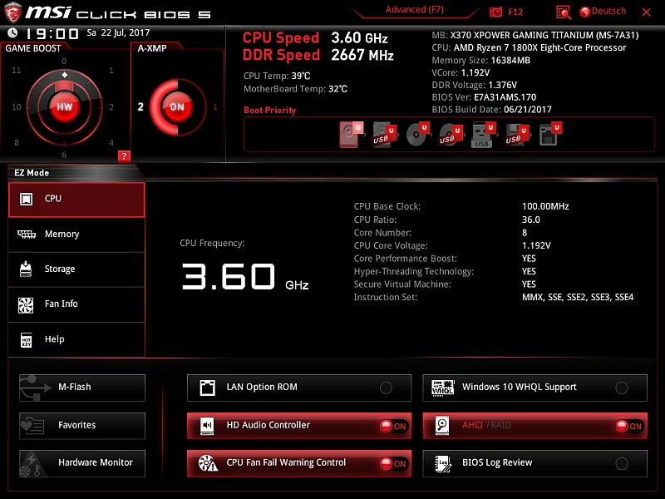Viewport: 665px width, 499px height.
Task: Click the BIOS Ver E7A31AMS.170 text
Action: (484, 97)
